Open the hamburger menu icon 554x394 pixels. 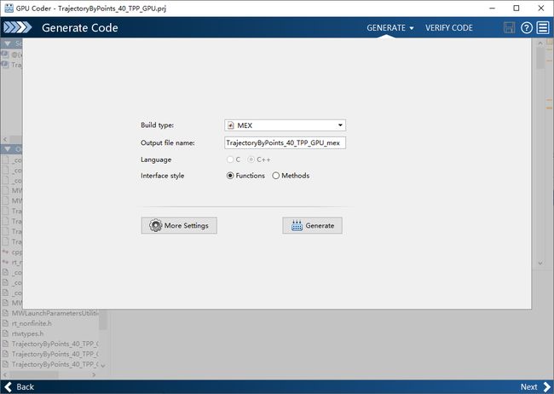tap(543, 27)
